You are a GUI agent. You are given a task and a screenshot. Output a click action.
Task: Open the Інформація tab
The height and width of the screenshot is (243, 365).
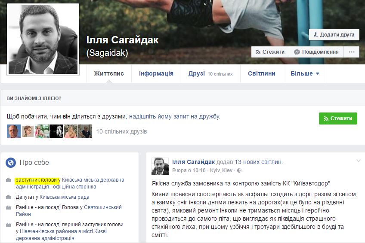156,73
